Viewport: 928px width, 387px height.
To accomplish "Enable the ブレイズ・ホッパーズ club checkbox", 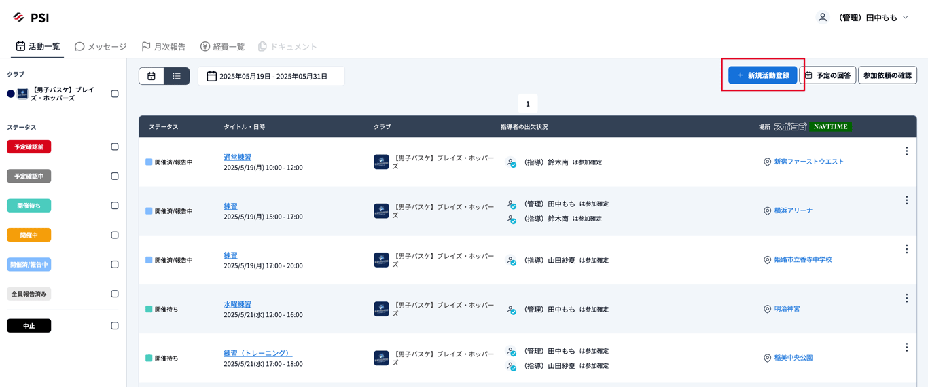I will [x=115, y=94].
